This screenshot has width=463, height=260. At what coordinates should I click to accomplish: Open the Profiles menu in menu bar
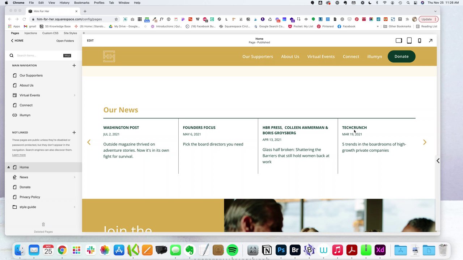pos(99,3)
